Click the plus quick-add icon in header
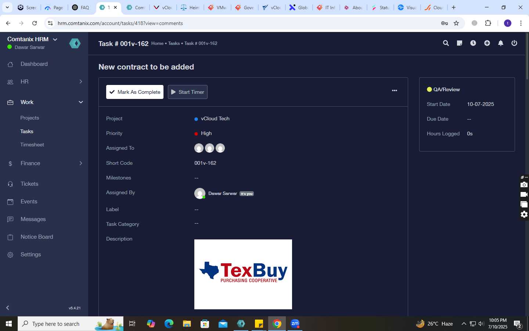The image size is (529, 331). click(487, 43)
